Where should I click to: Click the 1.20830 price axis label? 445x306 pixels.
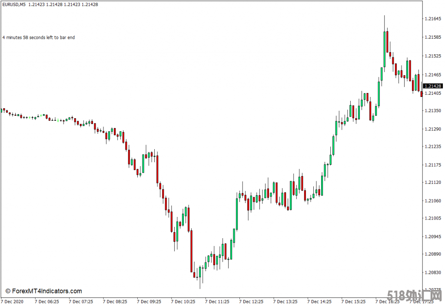(x=433, y=273)
